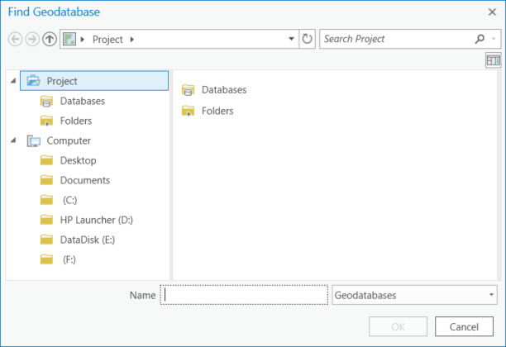This screenshot has height=347, width=506.
Task: Toggle the details panel view icon
Action: coord(493,60)
